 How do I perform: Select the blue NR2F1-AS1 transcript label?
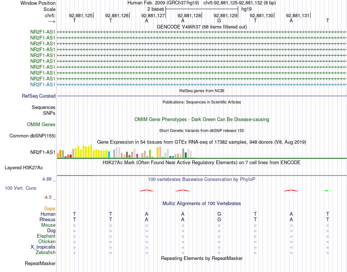coord(43,84)
